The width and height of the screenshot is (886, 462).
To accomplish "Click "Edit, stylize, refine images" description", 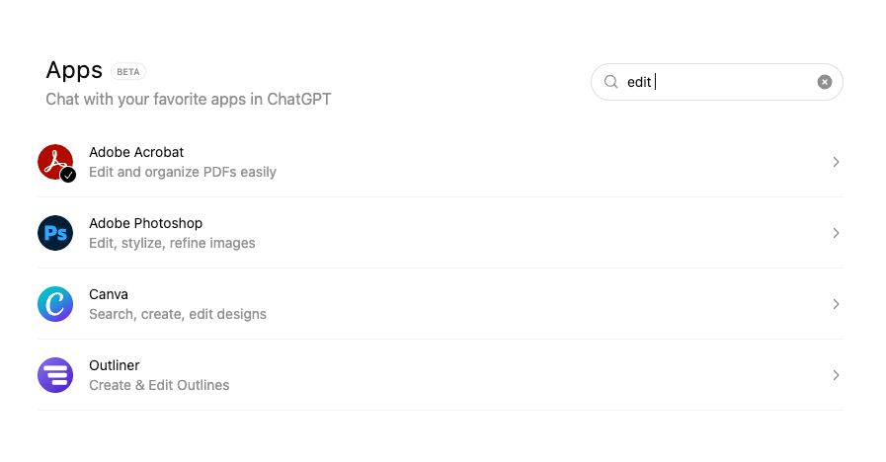I will [x=172, y=243].
